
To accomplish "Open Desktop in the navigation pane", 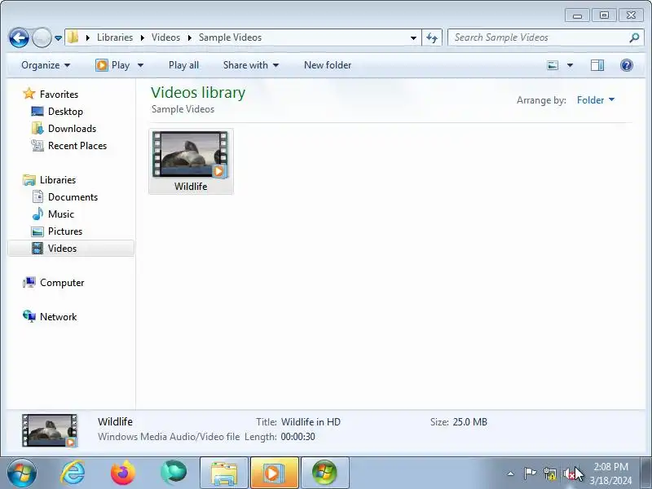I will [65, 112].
